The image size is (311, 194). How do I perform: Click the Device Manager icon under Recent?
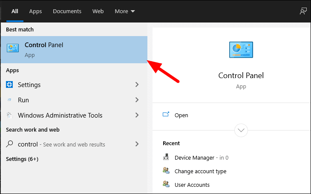coord(166,157)
